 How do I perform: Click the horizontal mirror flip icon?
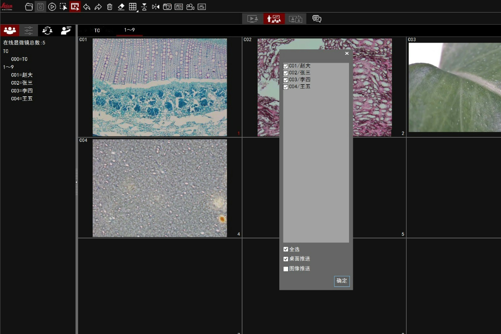[156, 7]
